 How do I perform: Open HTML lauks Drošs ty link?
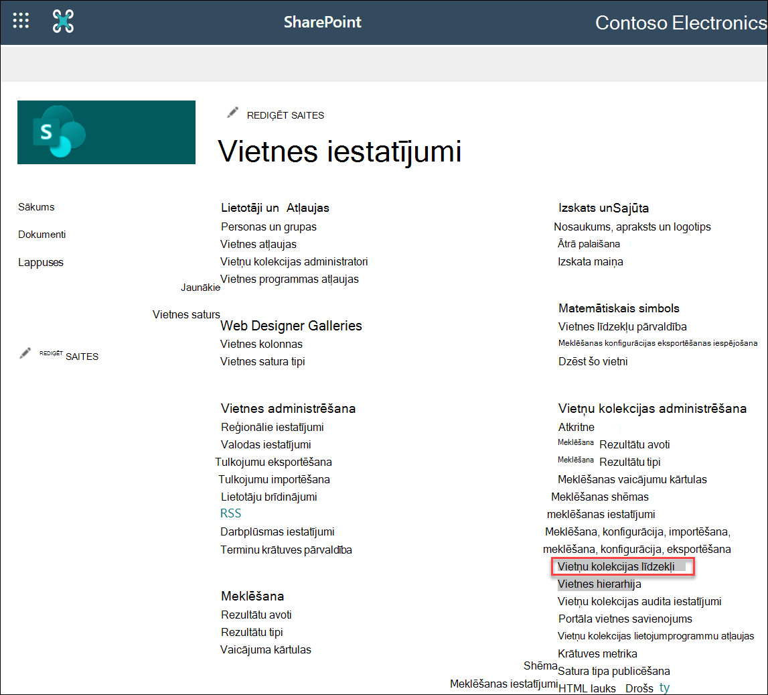pyautogui.click(x=614, y=688)
